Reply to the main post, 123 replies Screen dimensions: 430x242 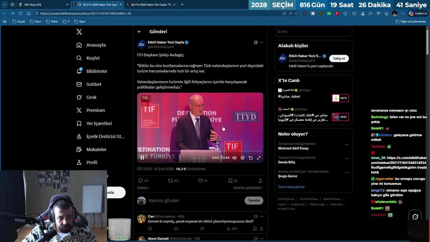coord(143,180)
